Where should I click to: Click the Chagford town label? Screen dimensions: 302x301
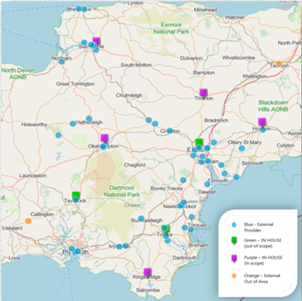(x=134, y=165)
